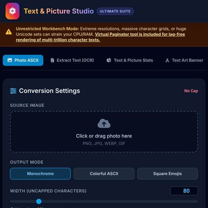Click the source image drop zone

[104, 132]
